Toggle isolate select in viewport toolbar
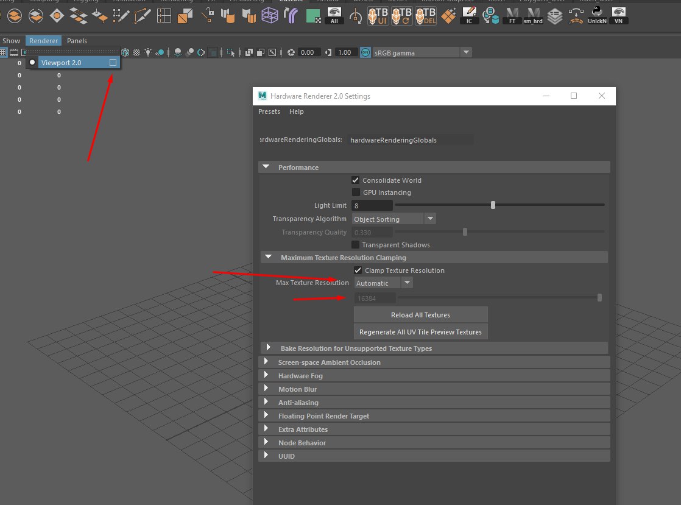681x505 pixels. pos(231,52)
